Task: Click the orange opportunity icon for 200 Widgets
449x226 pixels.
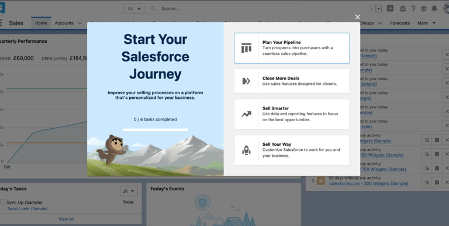Action: tap(321, 181)
